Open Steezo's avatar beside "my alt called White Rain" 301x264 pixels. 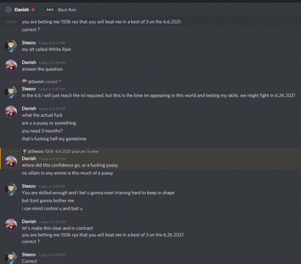pos(11,46)
